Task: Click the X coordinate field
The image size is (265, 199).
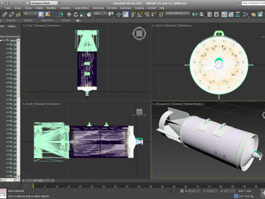Action: [x=194, y=191]
